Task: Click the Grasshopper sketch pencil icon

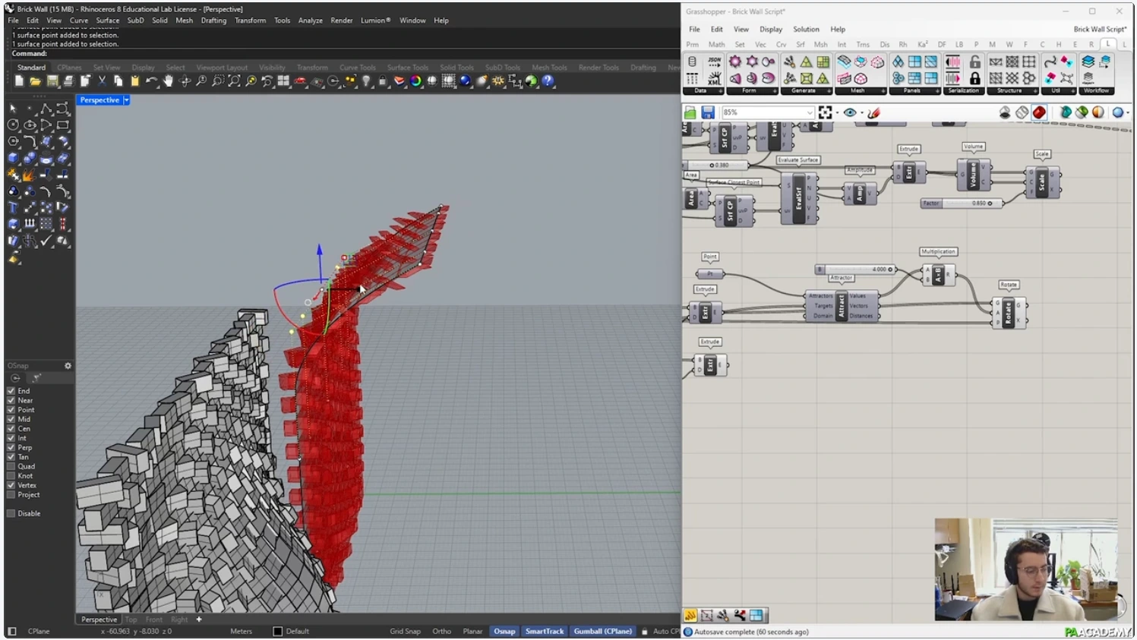Action: tap(874, 112)
